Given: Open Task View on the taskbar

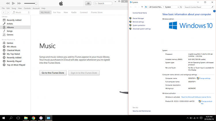Looking at the screenshot, I should (x=18, y=118).
